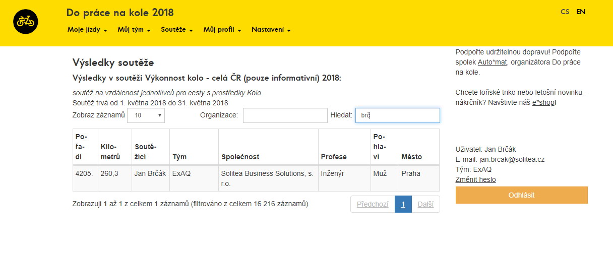Sort table by Tým column

194,147
